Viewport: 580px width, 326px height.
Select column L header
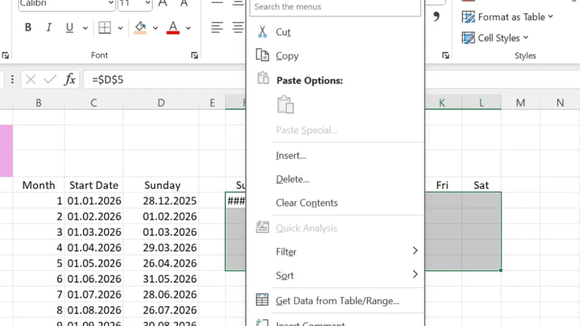tap(481, 103)
